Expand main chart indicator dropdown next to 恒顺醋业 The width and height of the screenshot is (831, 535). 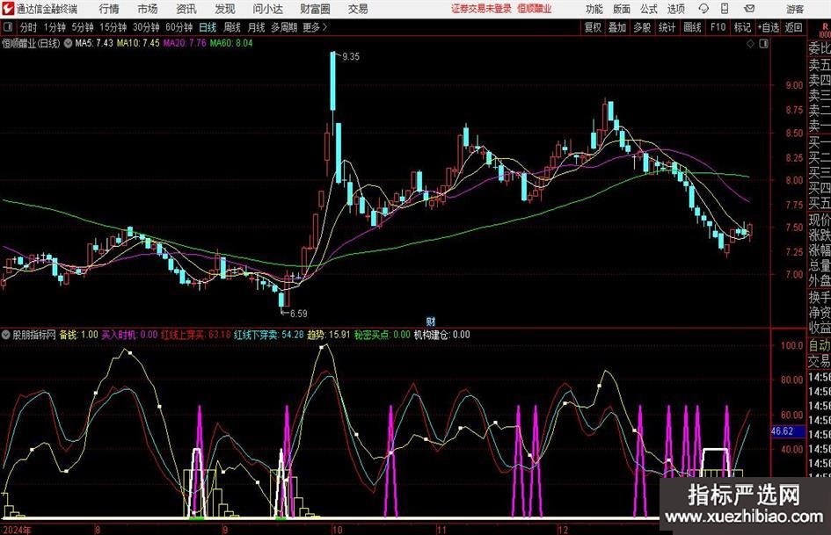(69, 42)
